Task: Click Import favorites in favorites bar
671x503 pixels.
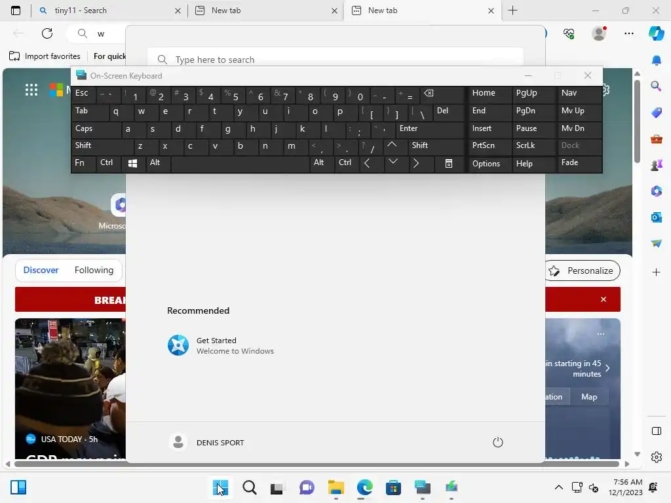Action: [45, 56]
